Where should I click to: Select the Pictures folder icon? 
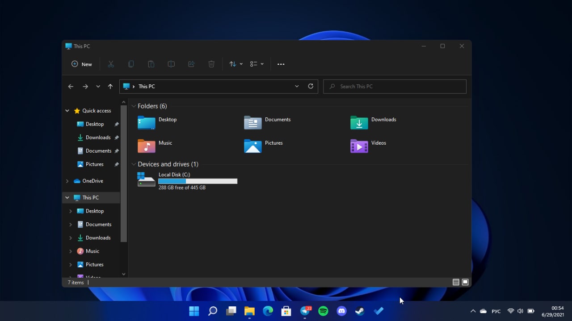tap(252, 146)
